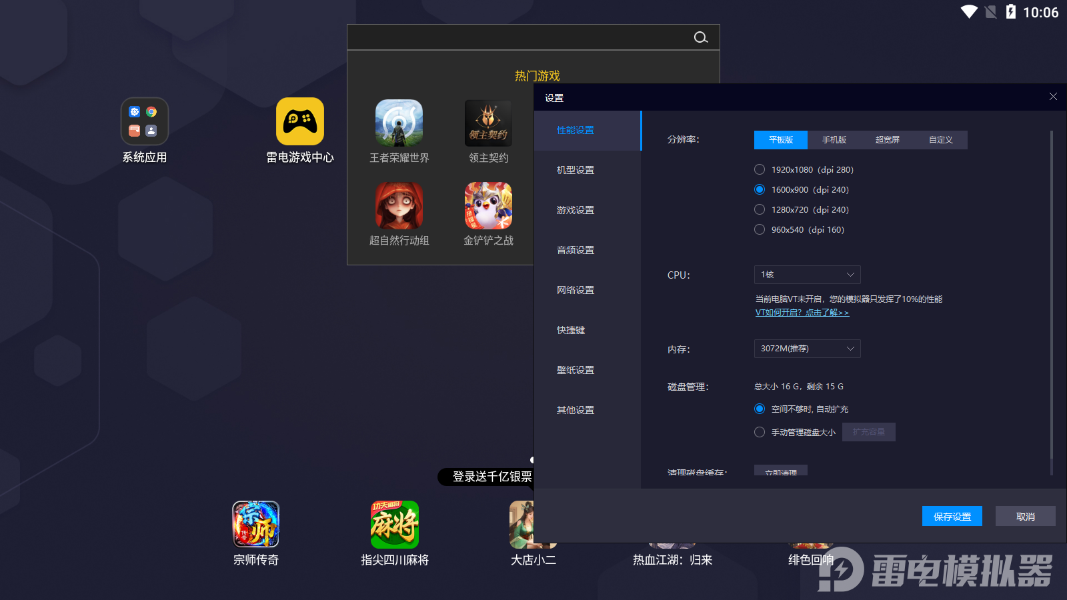Image resolution: width=1067 pixels, height=600 pixels.
Task: Launch 指尖四川麻将 game
Action: coord(395,525)
